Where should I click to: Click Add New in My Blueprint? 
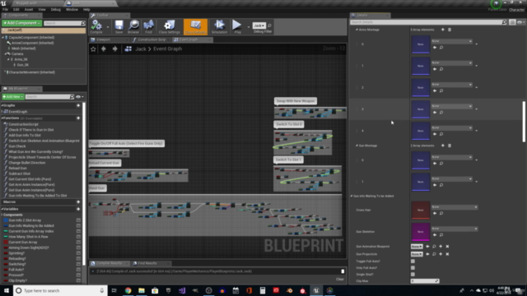coord(13,97)
